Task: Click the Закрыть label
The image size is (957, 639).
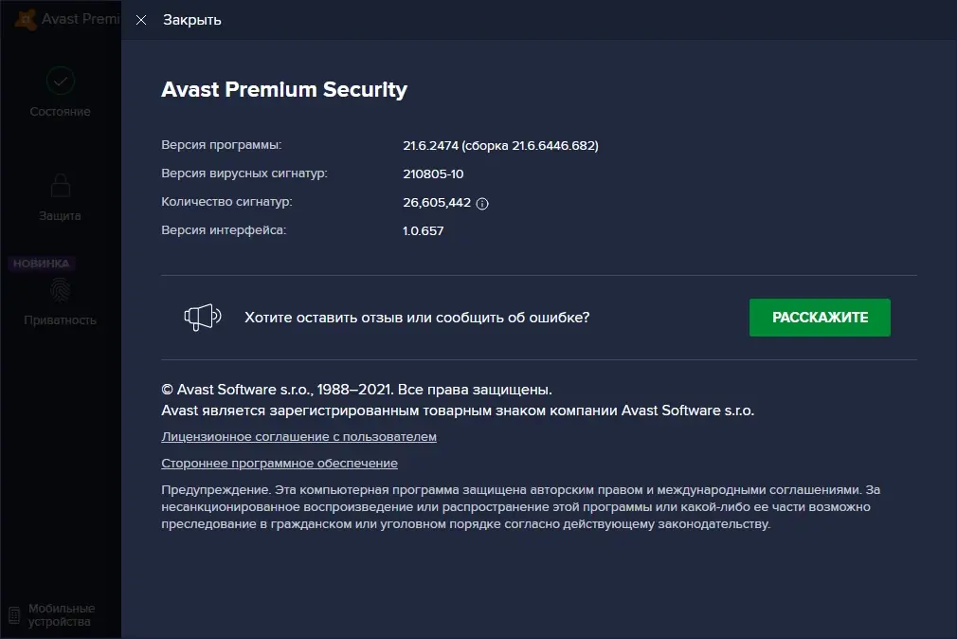Action: point(191,19)
